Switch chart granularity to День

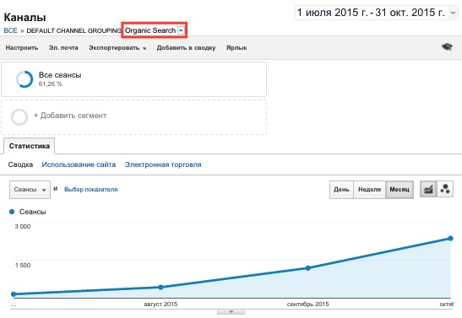pos(341,190)
